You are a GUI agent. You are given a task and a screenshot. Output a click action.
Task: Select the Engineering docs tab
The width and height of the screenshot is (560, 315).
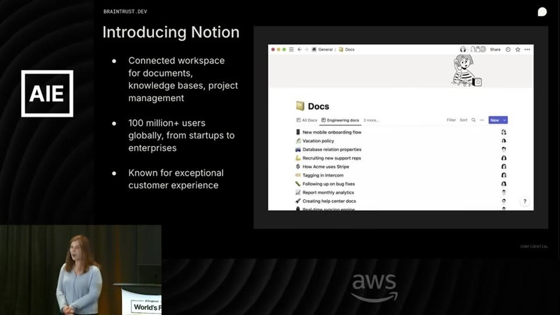pyautogui.click(x=340, y=120)
